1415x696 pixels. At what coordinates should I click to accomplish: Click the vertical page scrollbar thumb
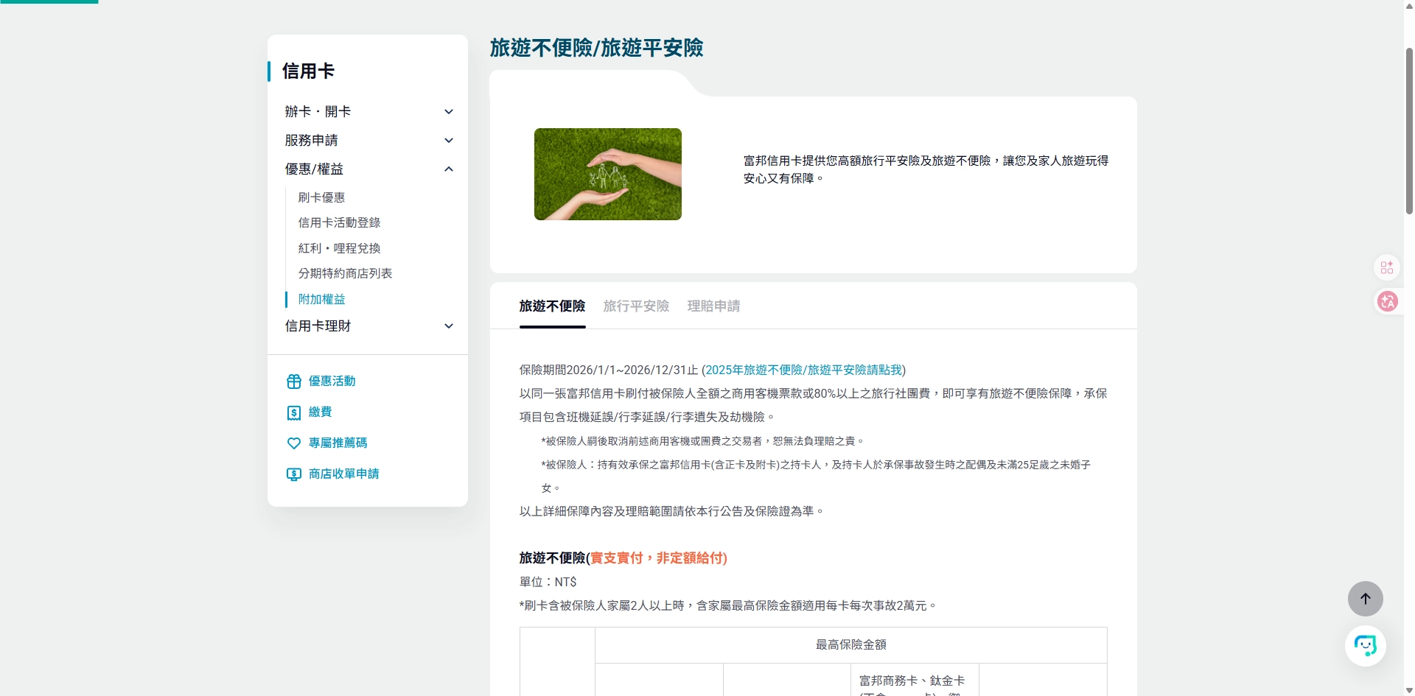[x=1409, y=130]
